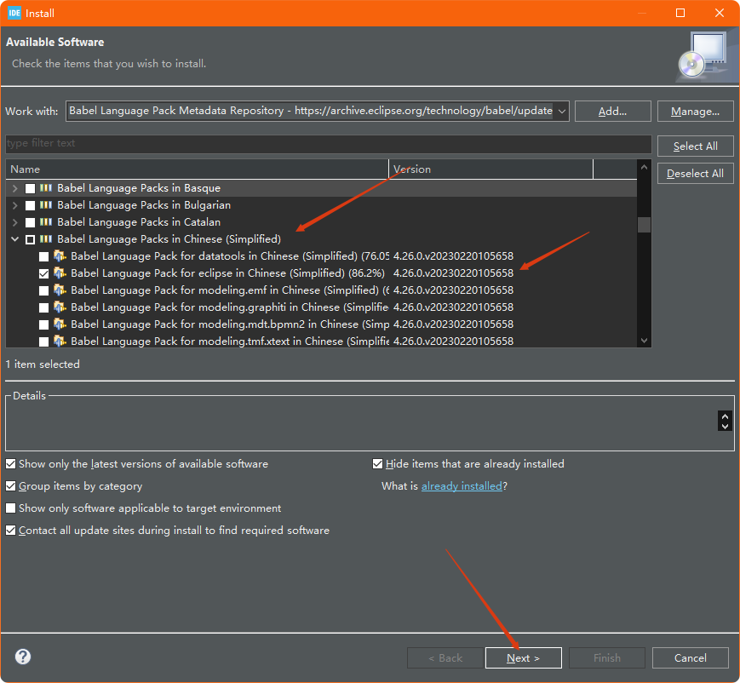The width and height of the screenshot is (740, 683).
Task: Uncheck the eclipse Chinese language pack checkbox
Action: click(43, 273)
